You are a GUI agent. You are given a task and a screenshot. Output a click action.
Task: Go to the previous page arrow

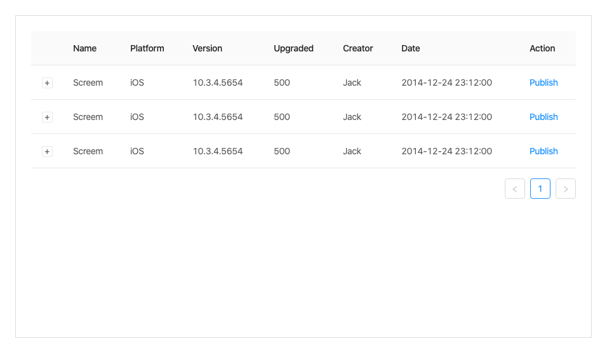[x=515, y=189]
